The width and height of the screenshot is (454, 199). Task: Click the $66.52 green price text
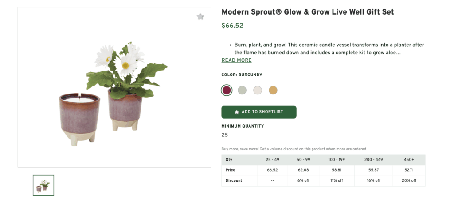point(232,26)
